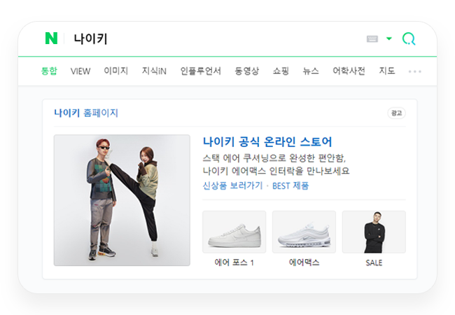Click the large Nike models ad image
The width and height of the screenshot is (455, 315).
tap(122, 200)
